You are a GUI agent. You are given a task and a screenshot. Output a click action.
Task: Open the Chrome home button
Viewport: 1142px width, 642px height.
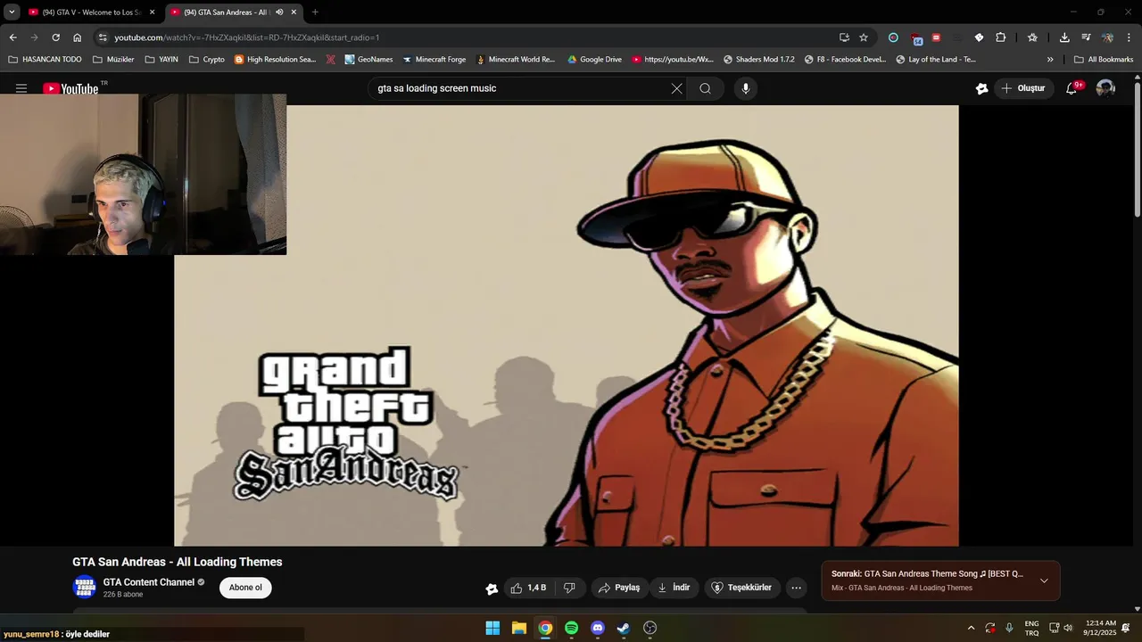click(x=77, y=37)
